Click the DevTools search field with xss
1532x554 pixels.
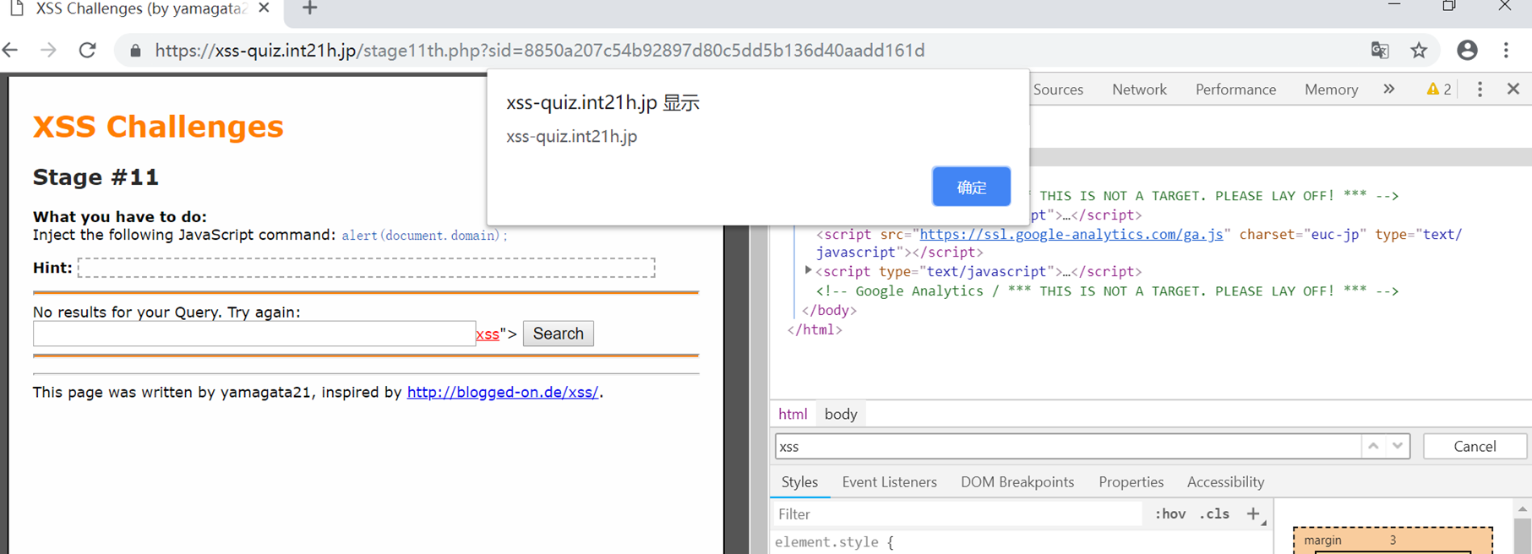pyautogui.click(x=1068, y=446)
